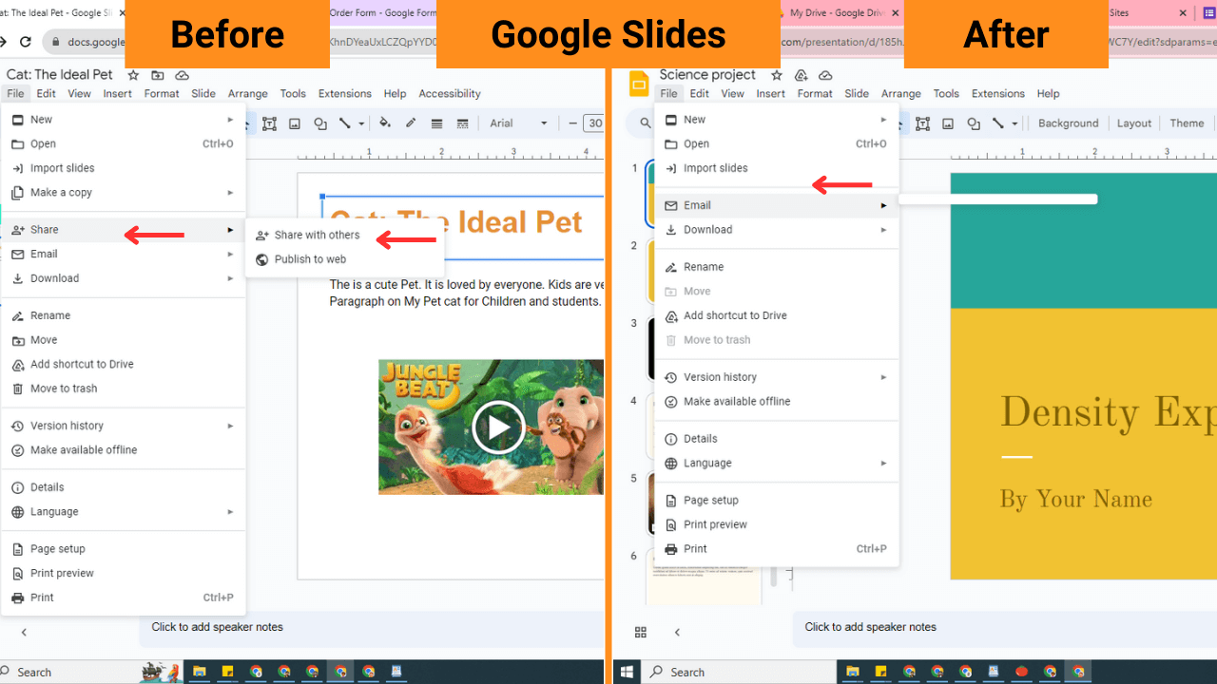Choose Publish to web option

coord(309,258)
